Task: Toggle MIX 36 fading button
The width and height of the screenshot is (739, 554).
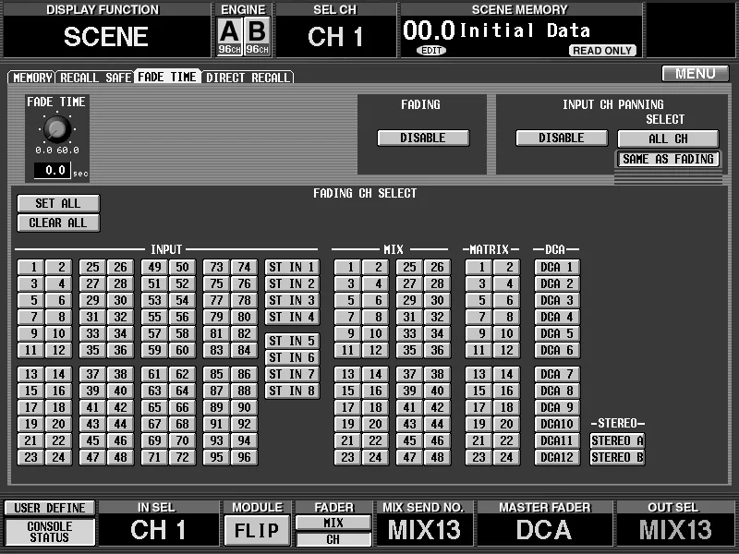Action: 437,351
